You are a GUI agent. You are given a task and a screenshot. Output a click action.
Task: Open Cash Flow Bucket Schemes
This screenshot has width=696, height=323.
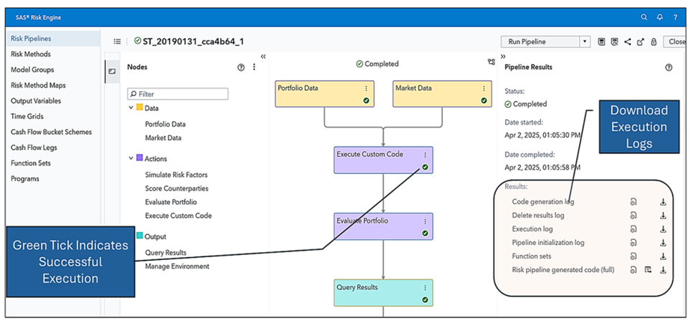coord(53,132)
